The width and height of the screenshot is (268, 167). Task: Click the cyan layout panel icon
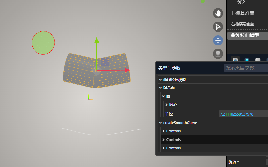coord(247,60)
